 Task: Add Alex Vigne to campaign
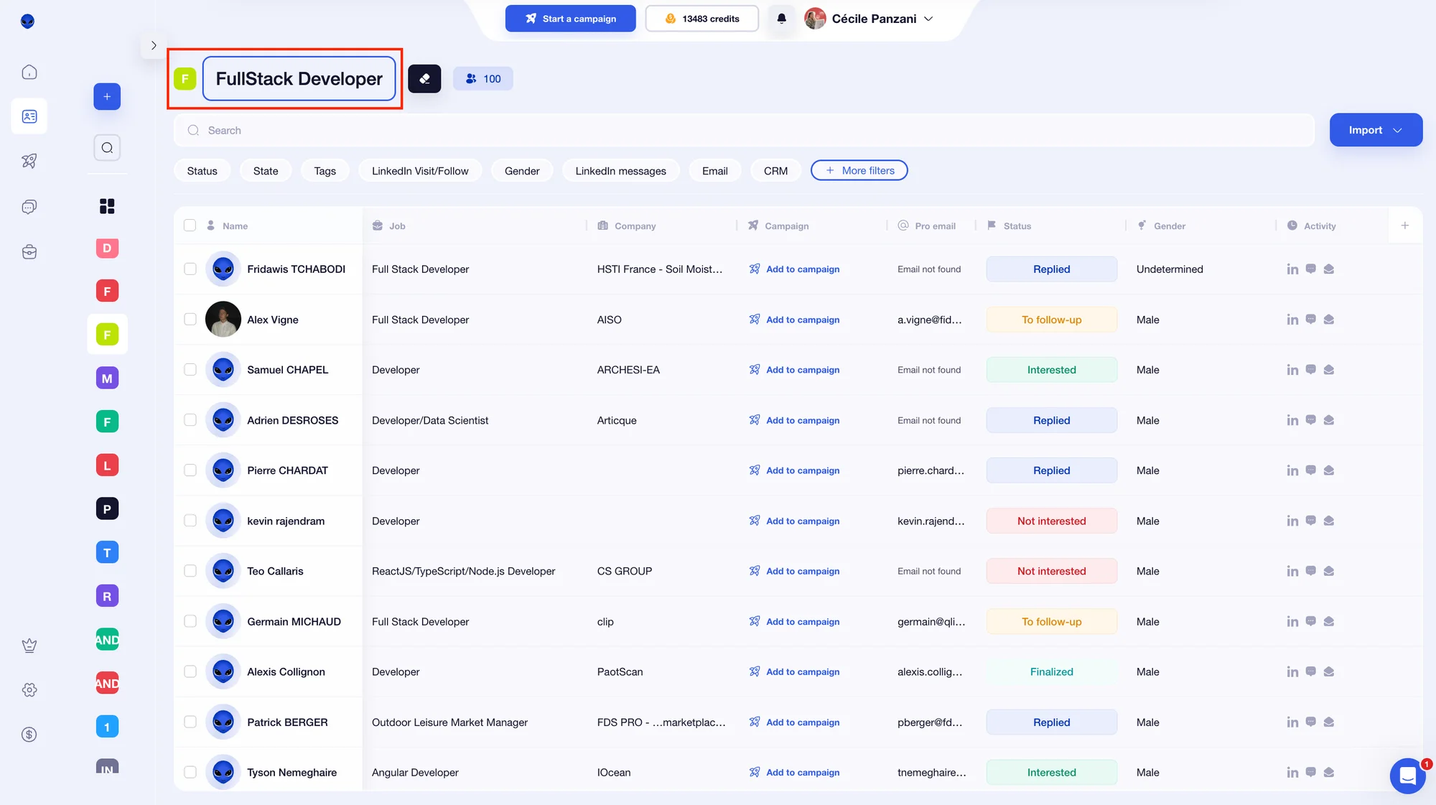(794, 320)
